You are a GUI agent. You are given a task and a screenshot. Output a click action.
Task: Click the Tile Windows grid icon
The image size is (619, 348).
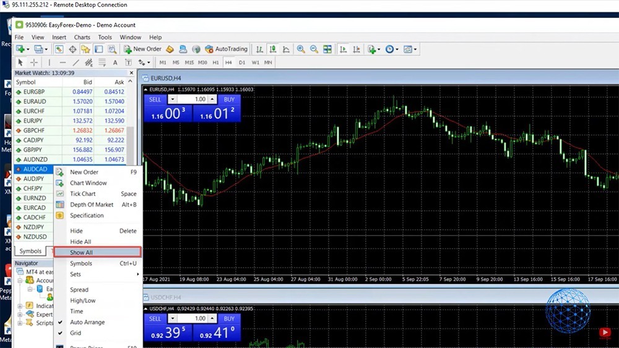coord(327,49)
